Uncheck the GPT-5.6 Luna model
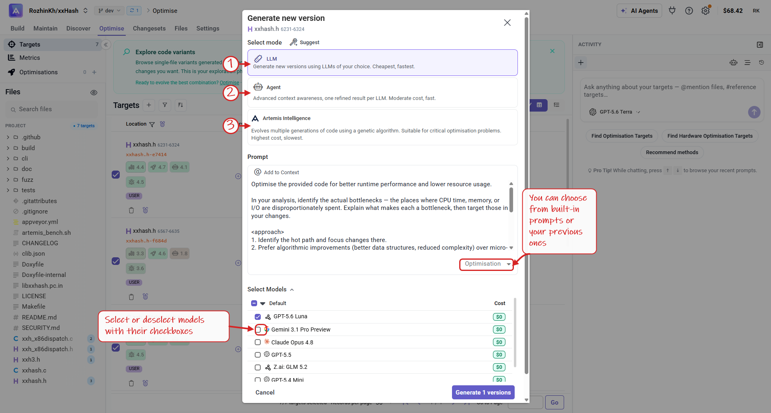This screenshot has width=771, height=413. tap(258, 317)
